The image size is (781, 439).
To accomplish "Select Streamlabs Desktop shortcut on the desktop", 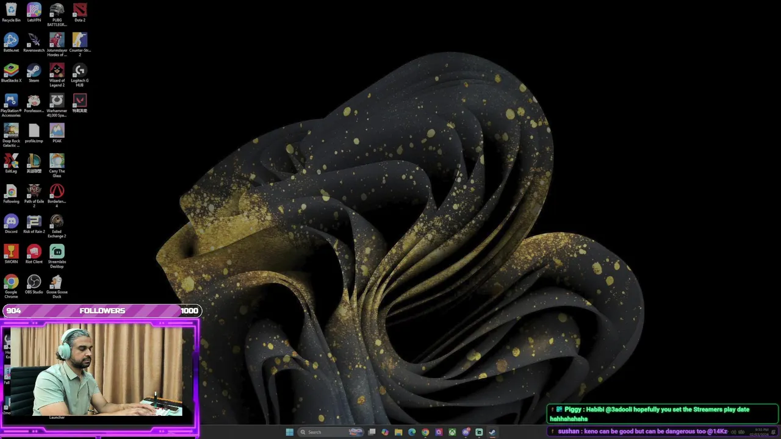I will pos(57,256).
